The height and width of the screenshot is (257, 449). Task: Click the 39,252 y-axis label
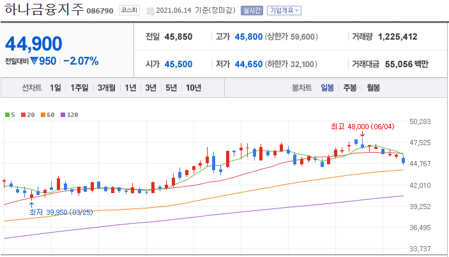click(420, 206)
